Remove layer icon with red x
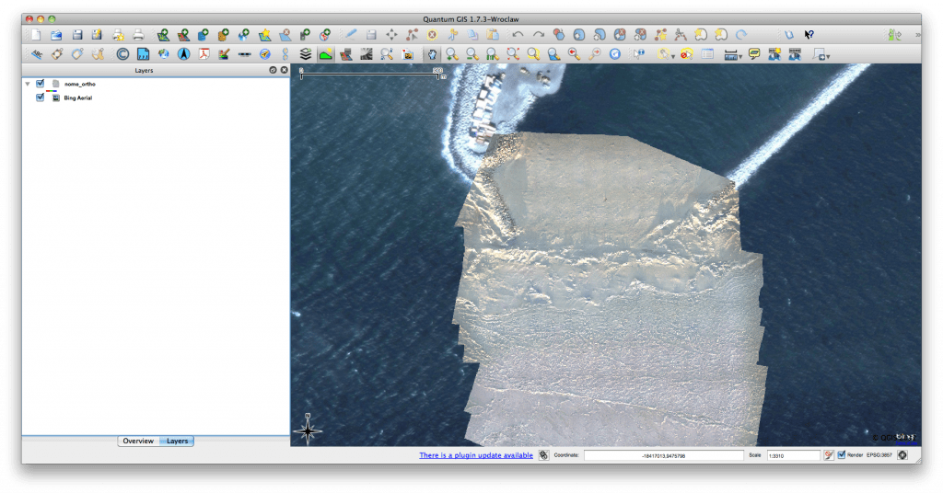 coord(285,35)
